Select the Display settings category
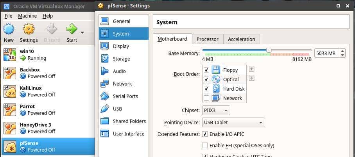 coord(121,46)
